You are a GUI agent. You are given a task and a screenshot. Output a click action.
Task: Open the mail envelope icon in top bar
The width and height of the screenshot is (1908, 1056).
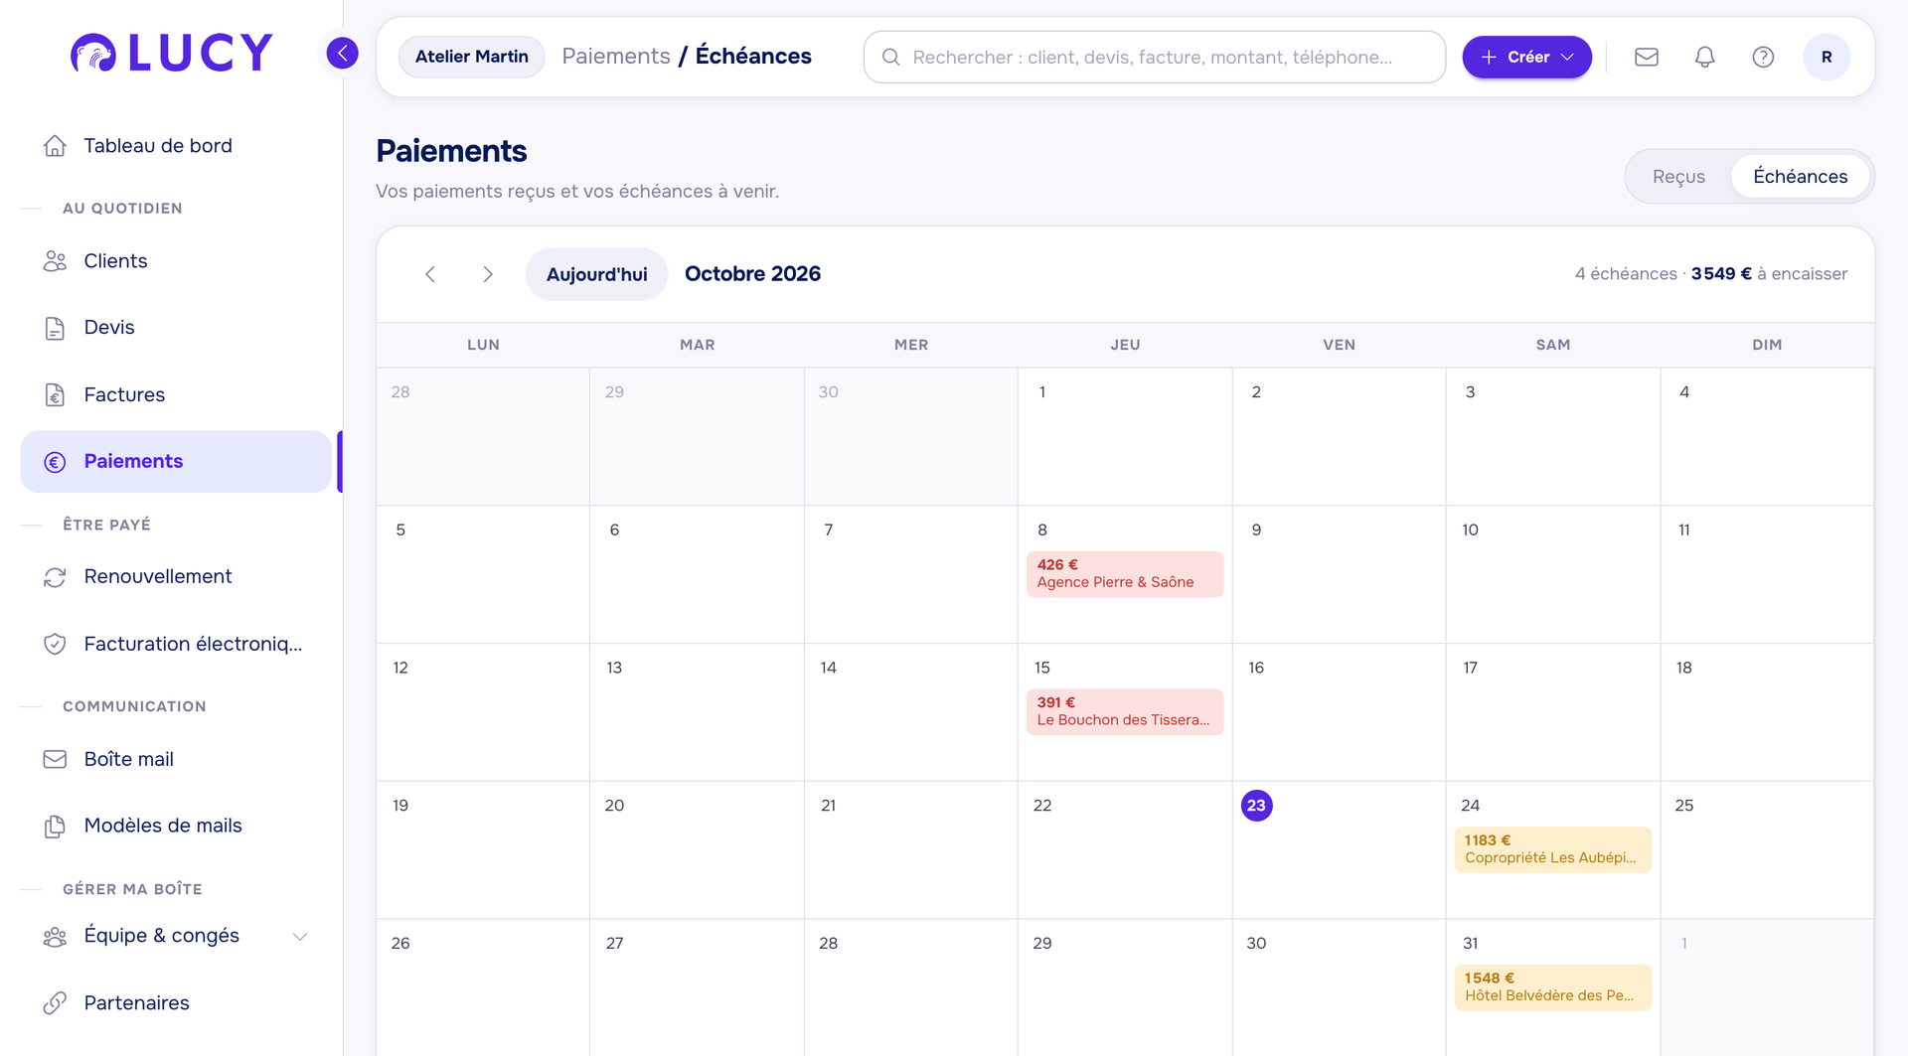tap(1647, 57)
